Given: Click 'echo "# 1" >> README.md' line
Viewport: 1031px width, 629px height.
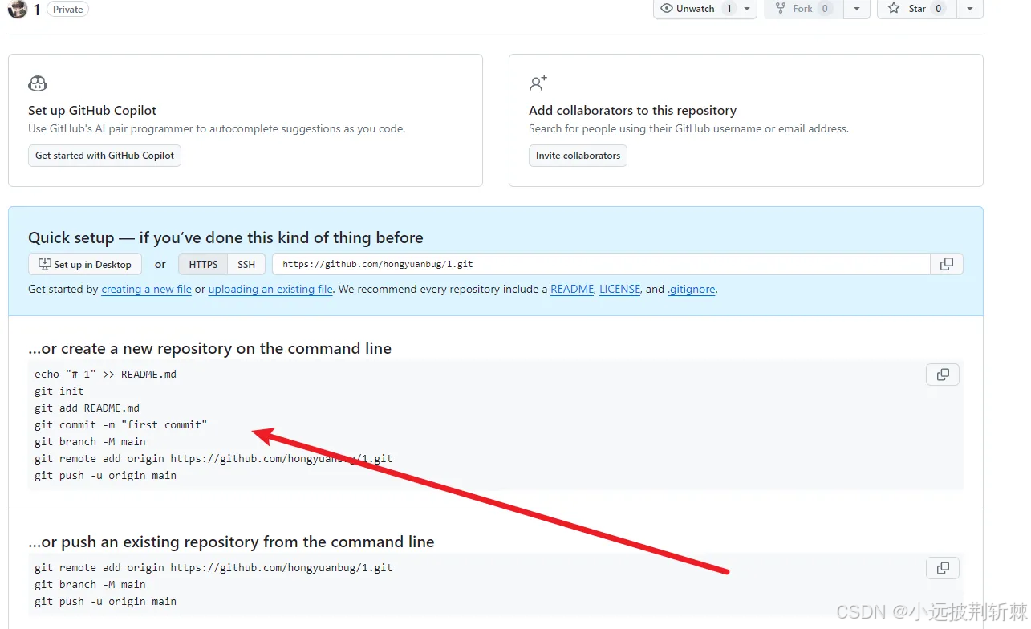Looking at the screenshot, I should click(105, 374).
